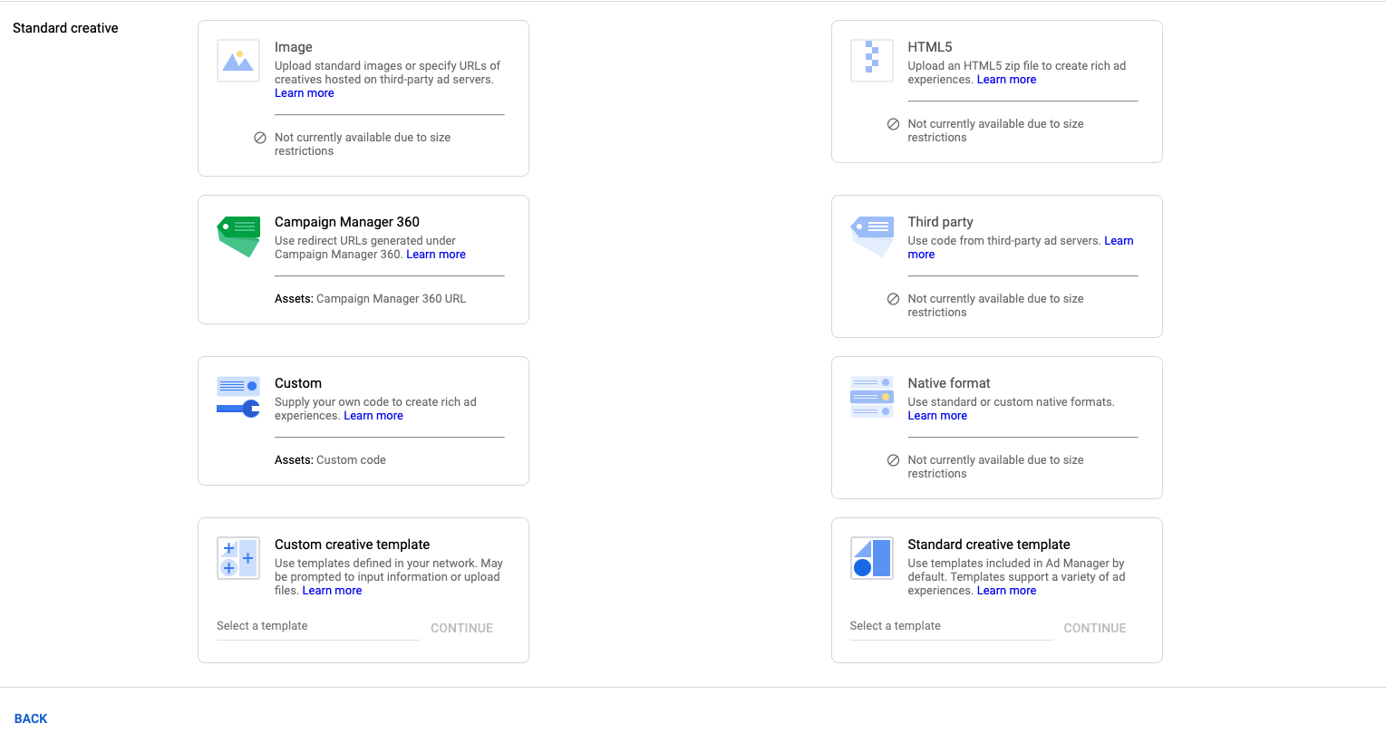Go BACK to the previous step
The height and width of the screenshot is (733, 1386).
31,719
